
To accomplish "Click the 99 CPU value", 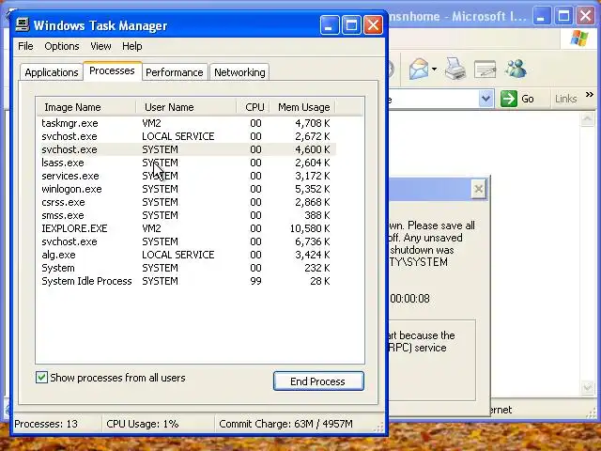I will pyautogui.click(x=255, y=281).
